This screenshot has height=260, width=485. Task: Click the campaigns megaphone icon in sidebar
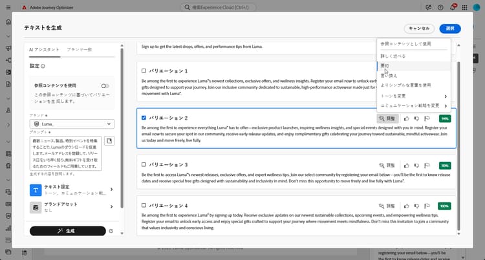pos(8,49)
